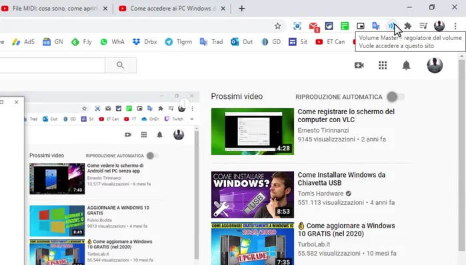Image resolution: width=466 pixels, height=265 pixels.
Task: Click the Twitch bookmark inside the video
Action: tap(174, 119)
